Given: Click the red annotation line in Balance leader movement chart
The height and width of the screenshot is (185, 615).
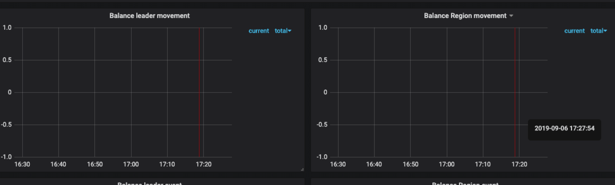Looking at the screenshot, I should tap(199, 92).
